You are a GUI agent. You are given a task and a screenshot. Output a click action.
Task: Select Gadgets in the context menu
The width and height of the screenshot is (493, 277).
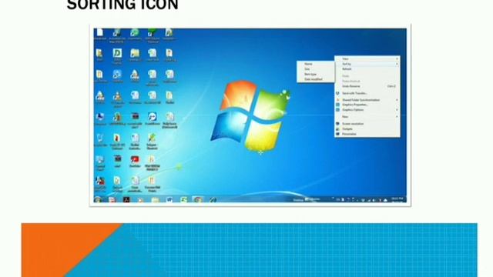point(367,128)
